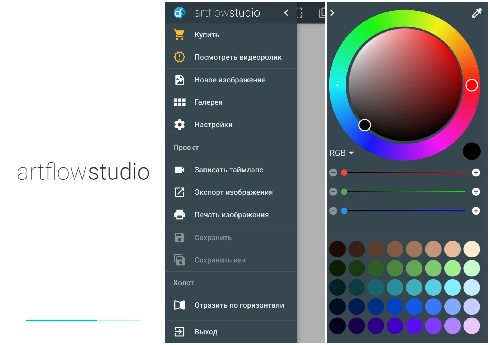The width and height of the screenshot is (490, 345).
Task: Click the export image icon
Action: [179, 192]
